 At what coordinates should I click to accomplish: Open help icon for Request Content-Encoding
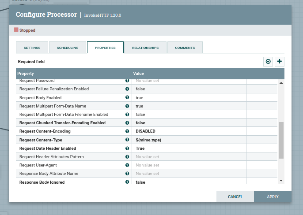[127, 131]
